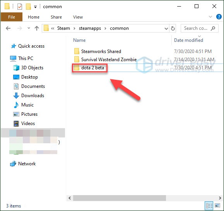
Task: Open the address bar previous locations dropdown
Action: (166, 29)
